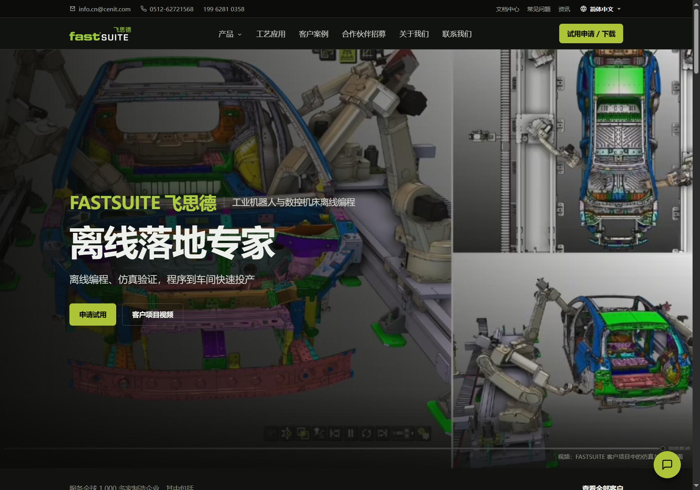The width and height of the screenshot is (700, 490).
Task: Open the 关于我们 menu item
Action: point(414,34)
